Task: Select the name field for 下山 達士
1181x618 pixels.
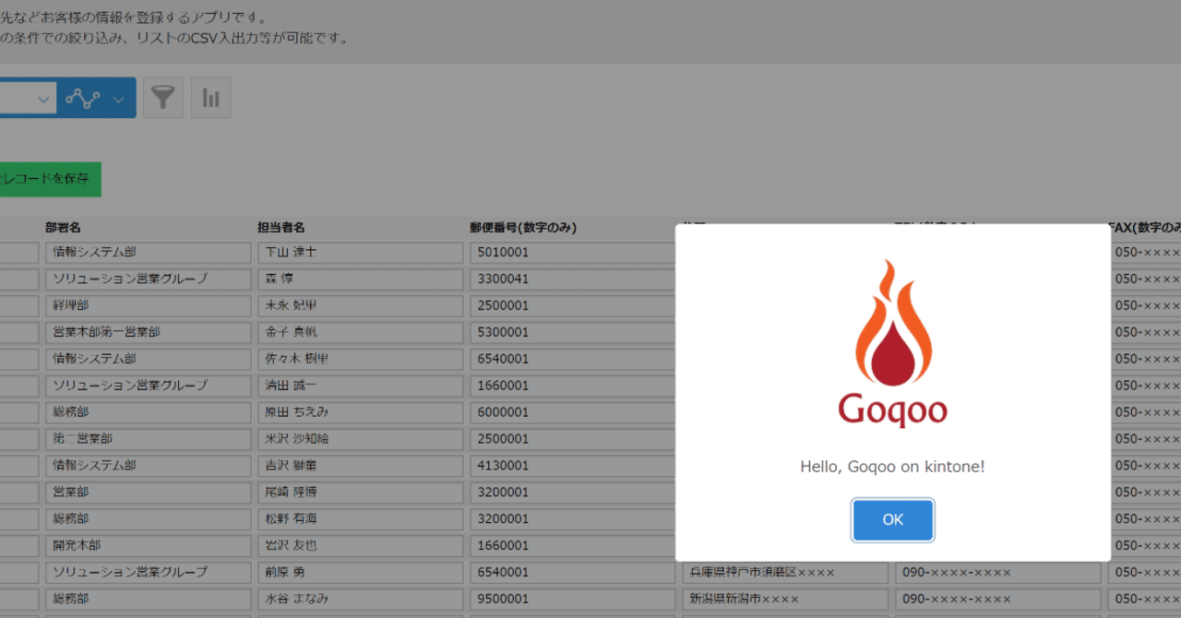Action: (358, 252)
